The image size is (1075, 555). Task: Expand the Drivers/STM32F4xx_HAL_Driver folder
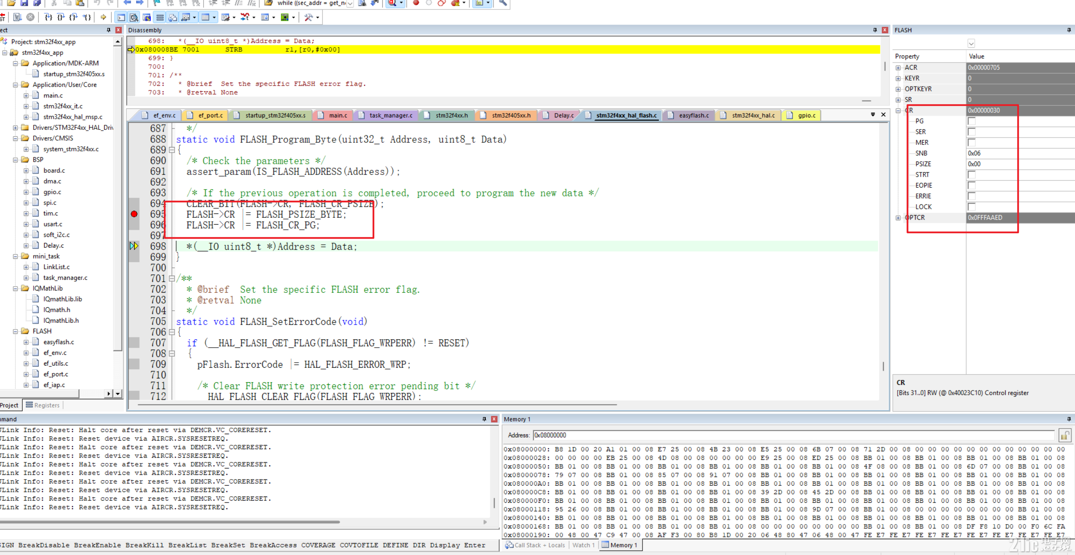[x=15, y=128]
